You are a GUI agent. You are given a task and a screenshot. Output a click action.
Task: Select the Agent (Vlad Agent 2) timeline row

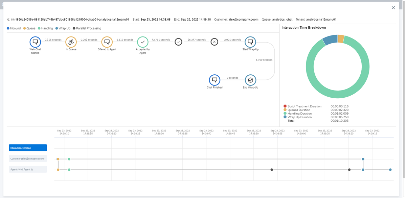28,169
